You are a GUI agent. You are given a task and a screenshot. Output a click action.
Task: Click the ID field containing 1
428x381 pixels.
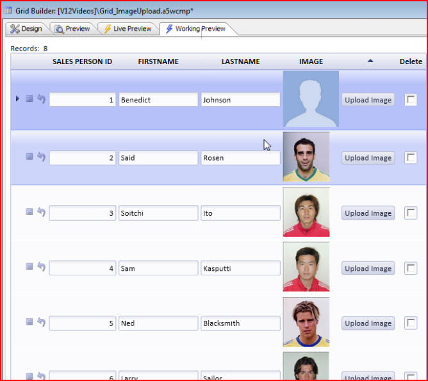click(83, 99)
